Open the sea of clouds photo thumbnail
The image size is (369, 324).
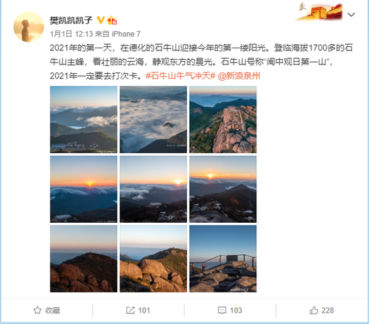click(x=153, y=119)
